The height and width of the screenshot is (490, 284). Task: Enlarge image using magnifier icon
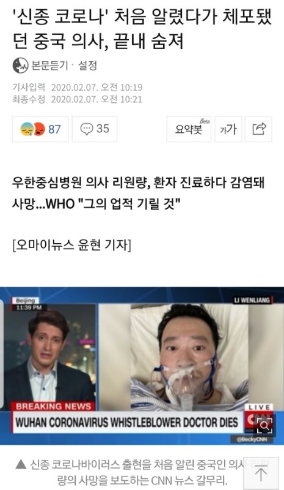click(x=264, y=425)
